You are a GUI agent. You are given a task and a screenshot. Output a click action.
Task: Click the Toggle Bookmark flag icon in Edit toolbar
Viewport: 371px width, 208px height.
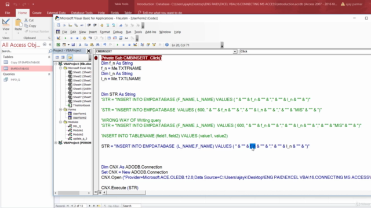click(121, 25)
